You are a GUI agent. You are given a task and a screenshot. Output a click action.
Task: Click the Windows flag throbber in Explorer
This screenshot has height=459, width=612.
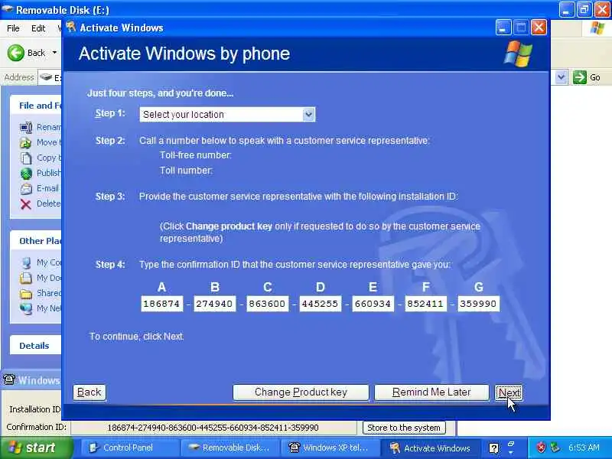click(x=597, y=28)
